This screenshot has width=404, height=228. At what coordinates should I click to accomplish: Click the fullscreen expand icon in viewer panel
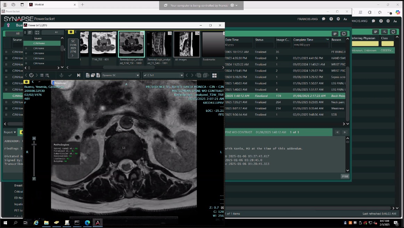37,32
